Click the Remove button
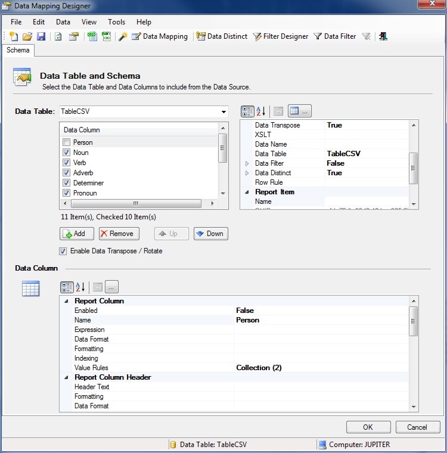The image size is (447, 453). (119, 234)
